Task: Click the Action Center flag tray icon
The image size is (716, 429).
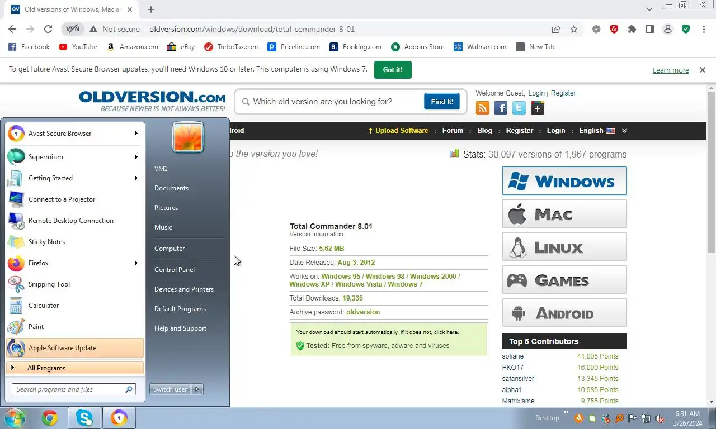Action: (x=633, y=418)
